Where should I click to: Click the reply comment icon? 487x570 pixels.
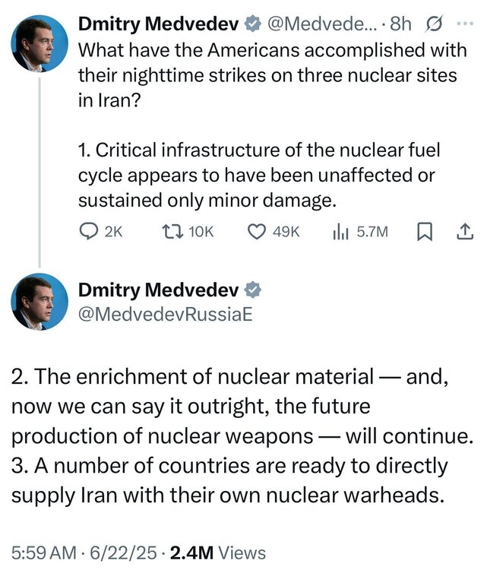90,232
